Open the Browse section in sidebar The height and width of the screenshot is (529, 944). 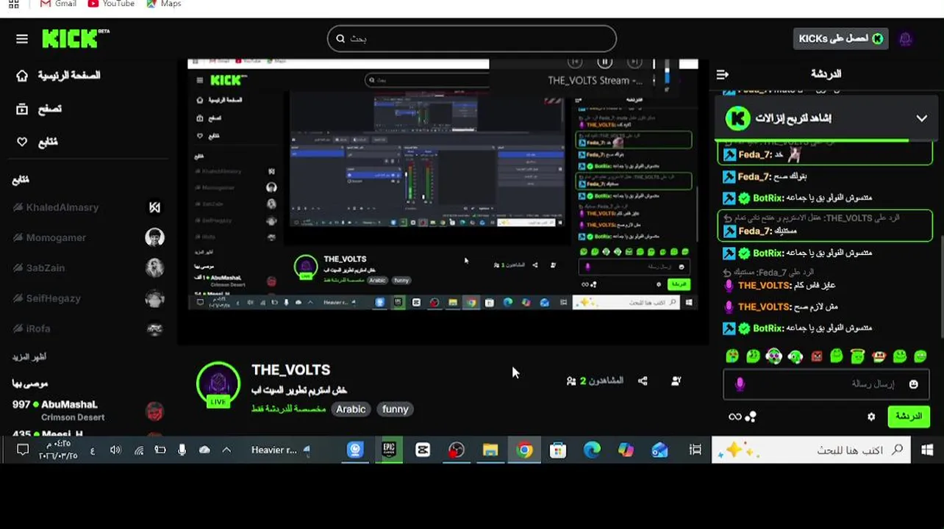click(x=39, y=109)
